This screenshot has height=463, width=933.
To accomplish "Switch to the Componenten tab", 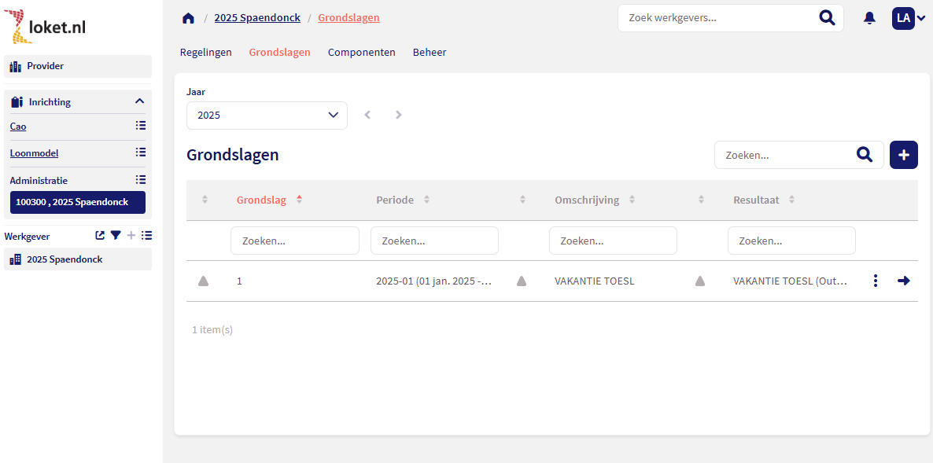I will (361, 53).
